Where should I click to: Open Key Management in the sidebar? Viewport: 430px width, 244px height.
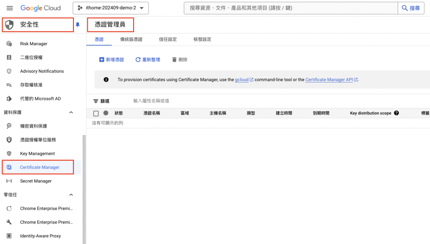click(x=37, y=154)
